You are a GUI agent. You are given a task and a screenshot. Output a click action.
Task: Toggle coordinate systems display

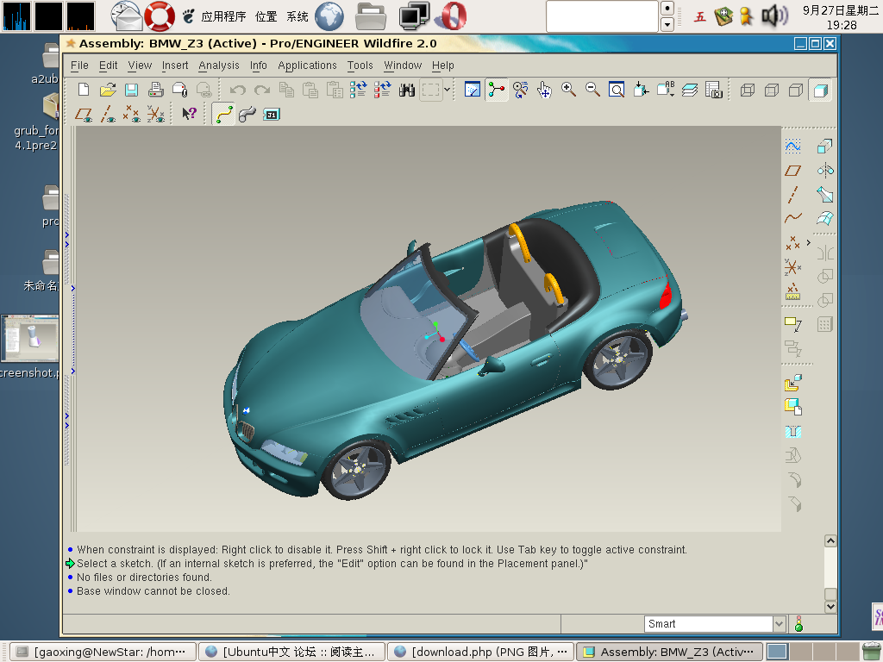155,114
